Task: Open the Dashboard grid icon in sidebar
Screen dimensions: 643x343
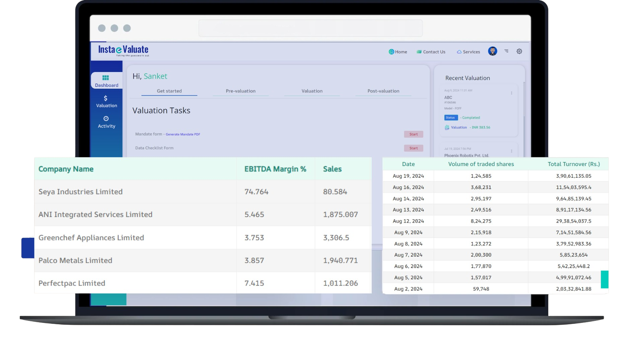Action: (x=105, y=78)
